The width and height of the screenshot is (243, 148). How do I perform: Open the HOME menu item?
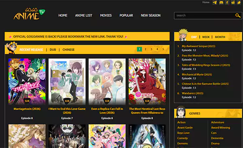pyautogui.click(x=63, y=15)
